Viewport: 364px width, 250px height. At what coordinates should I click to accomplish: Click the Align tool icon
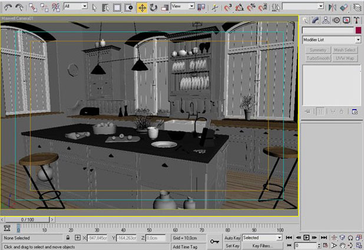344,8
